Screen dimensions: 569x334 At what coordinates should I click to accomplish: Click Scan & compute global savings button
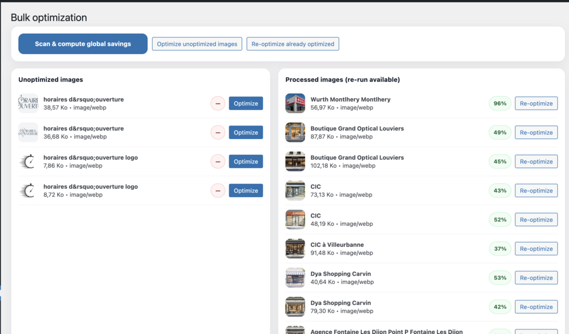[x=83, y=44]
